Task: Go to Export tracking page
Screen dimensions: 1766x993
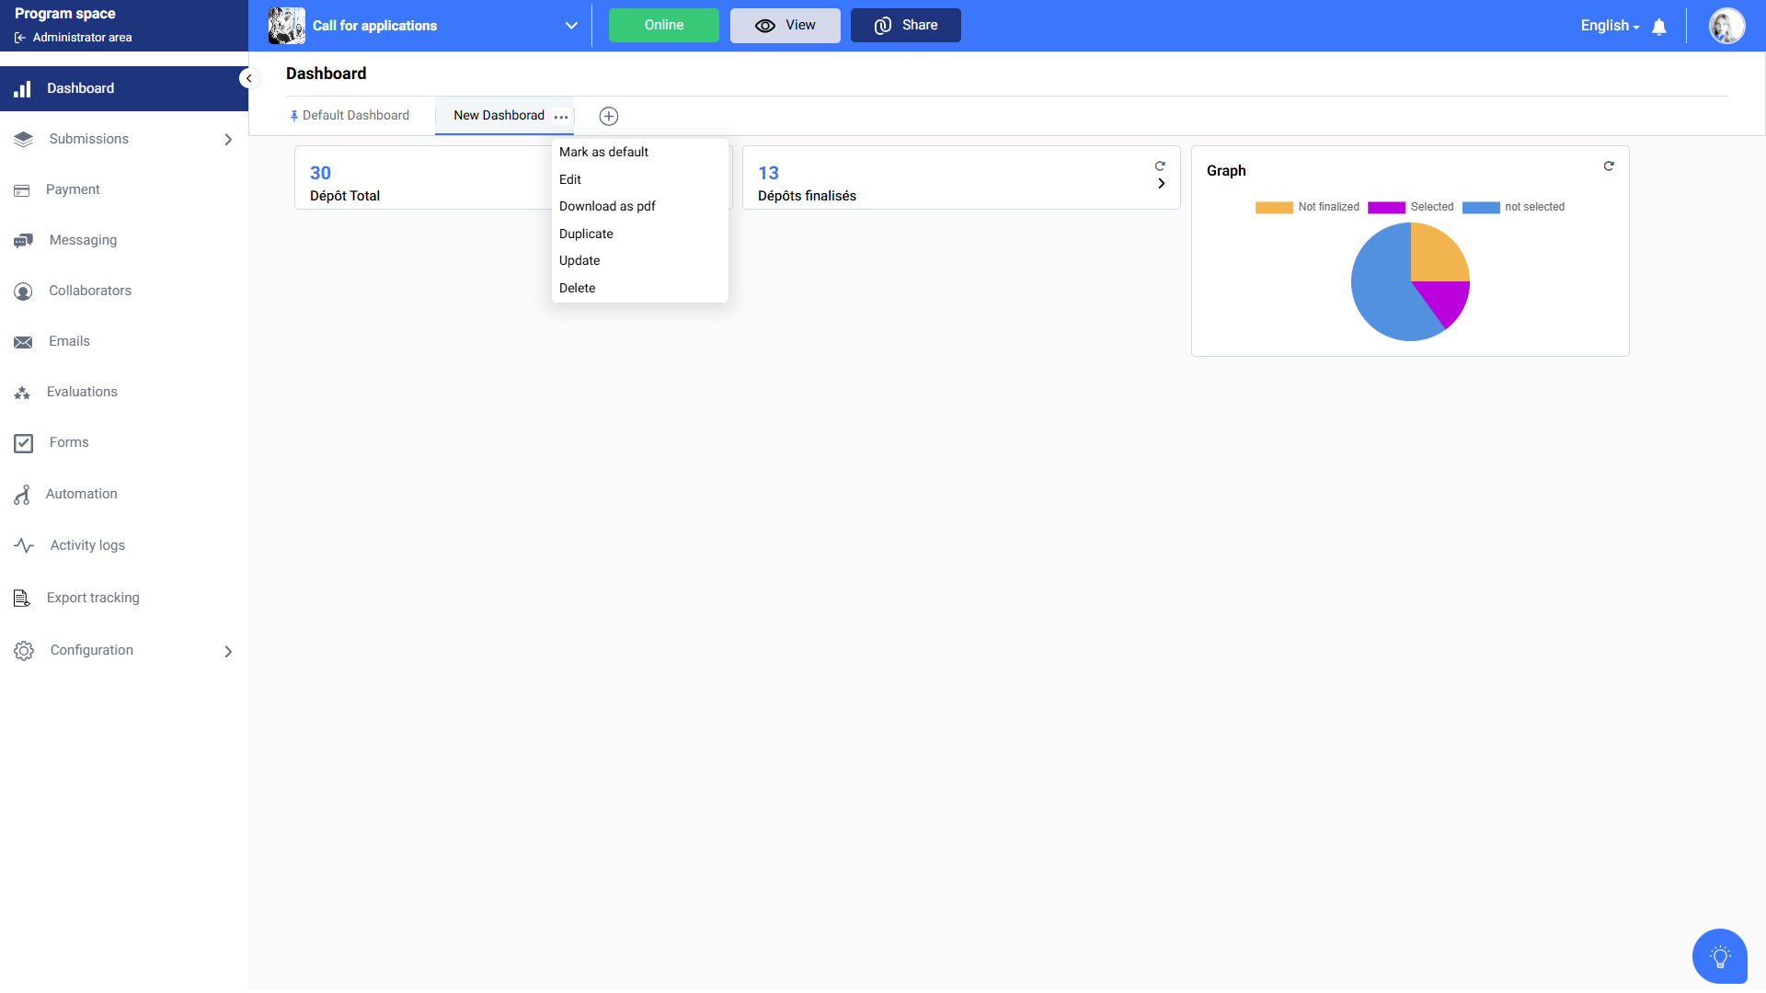Action: [x=93, y=598]
